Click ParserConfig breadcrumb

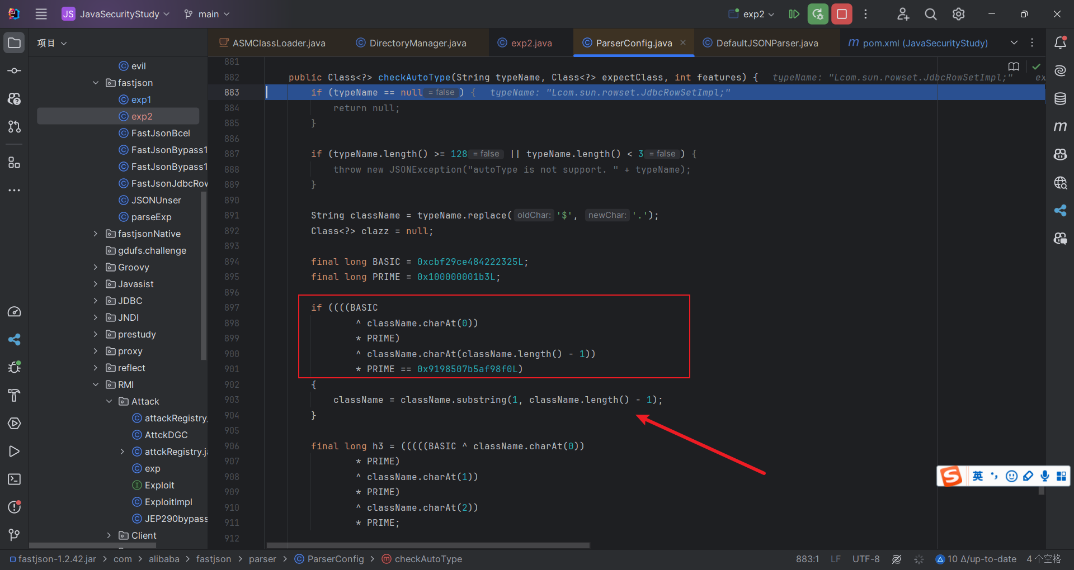point(329,559)
